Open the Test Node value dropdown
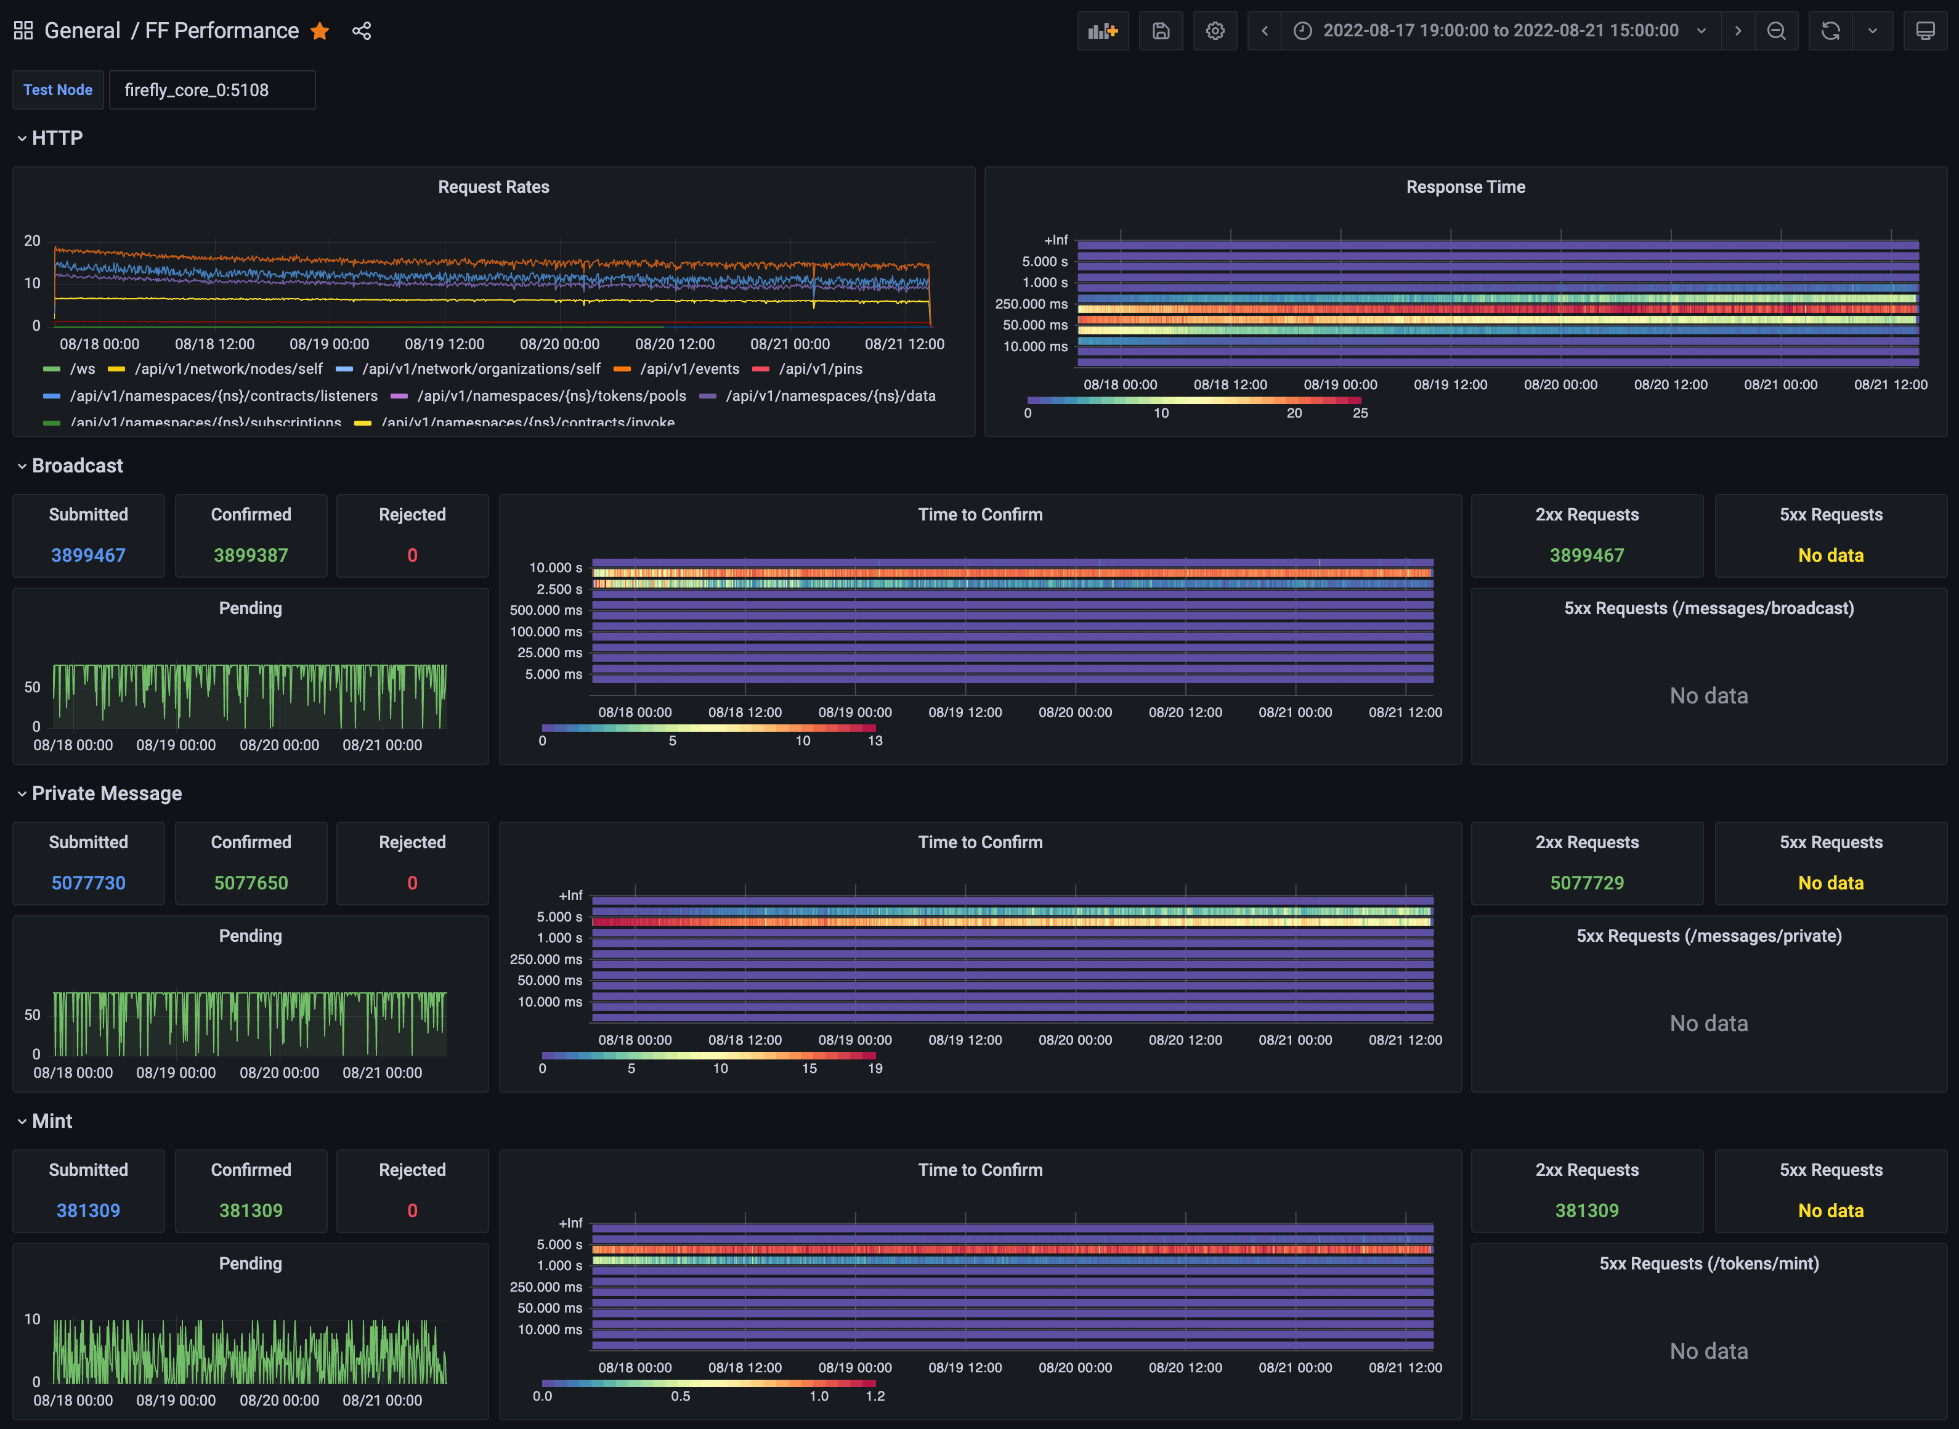Viewport: 1959px width, 1429px height. point(212,90)
